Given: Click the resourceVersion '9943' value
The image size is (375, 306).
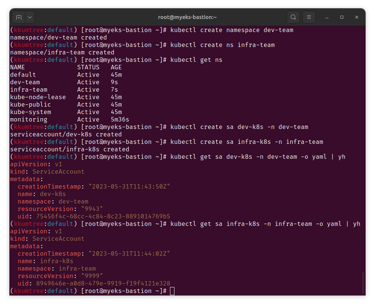Looking at the screenshot, I should click(x=92, y=209).
